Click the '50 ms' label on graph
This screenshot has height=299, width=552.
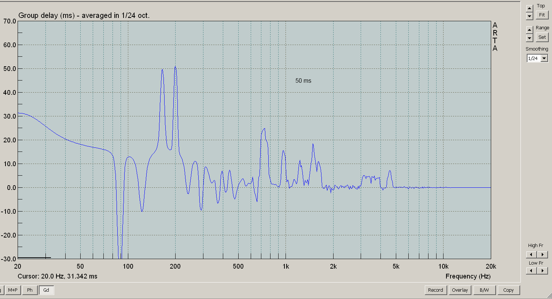[x=303, y=81]
